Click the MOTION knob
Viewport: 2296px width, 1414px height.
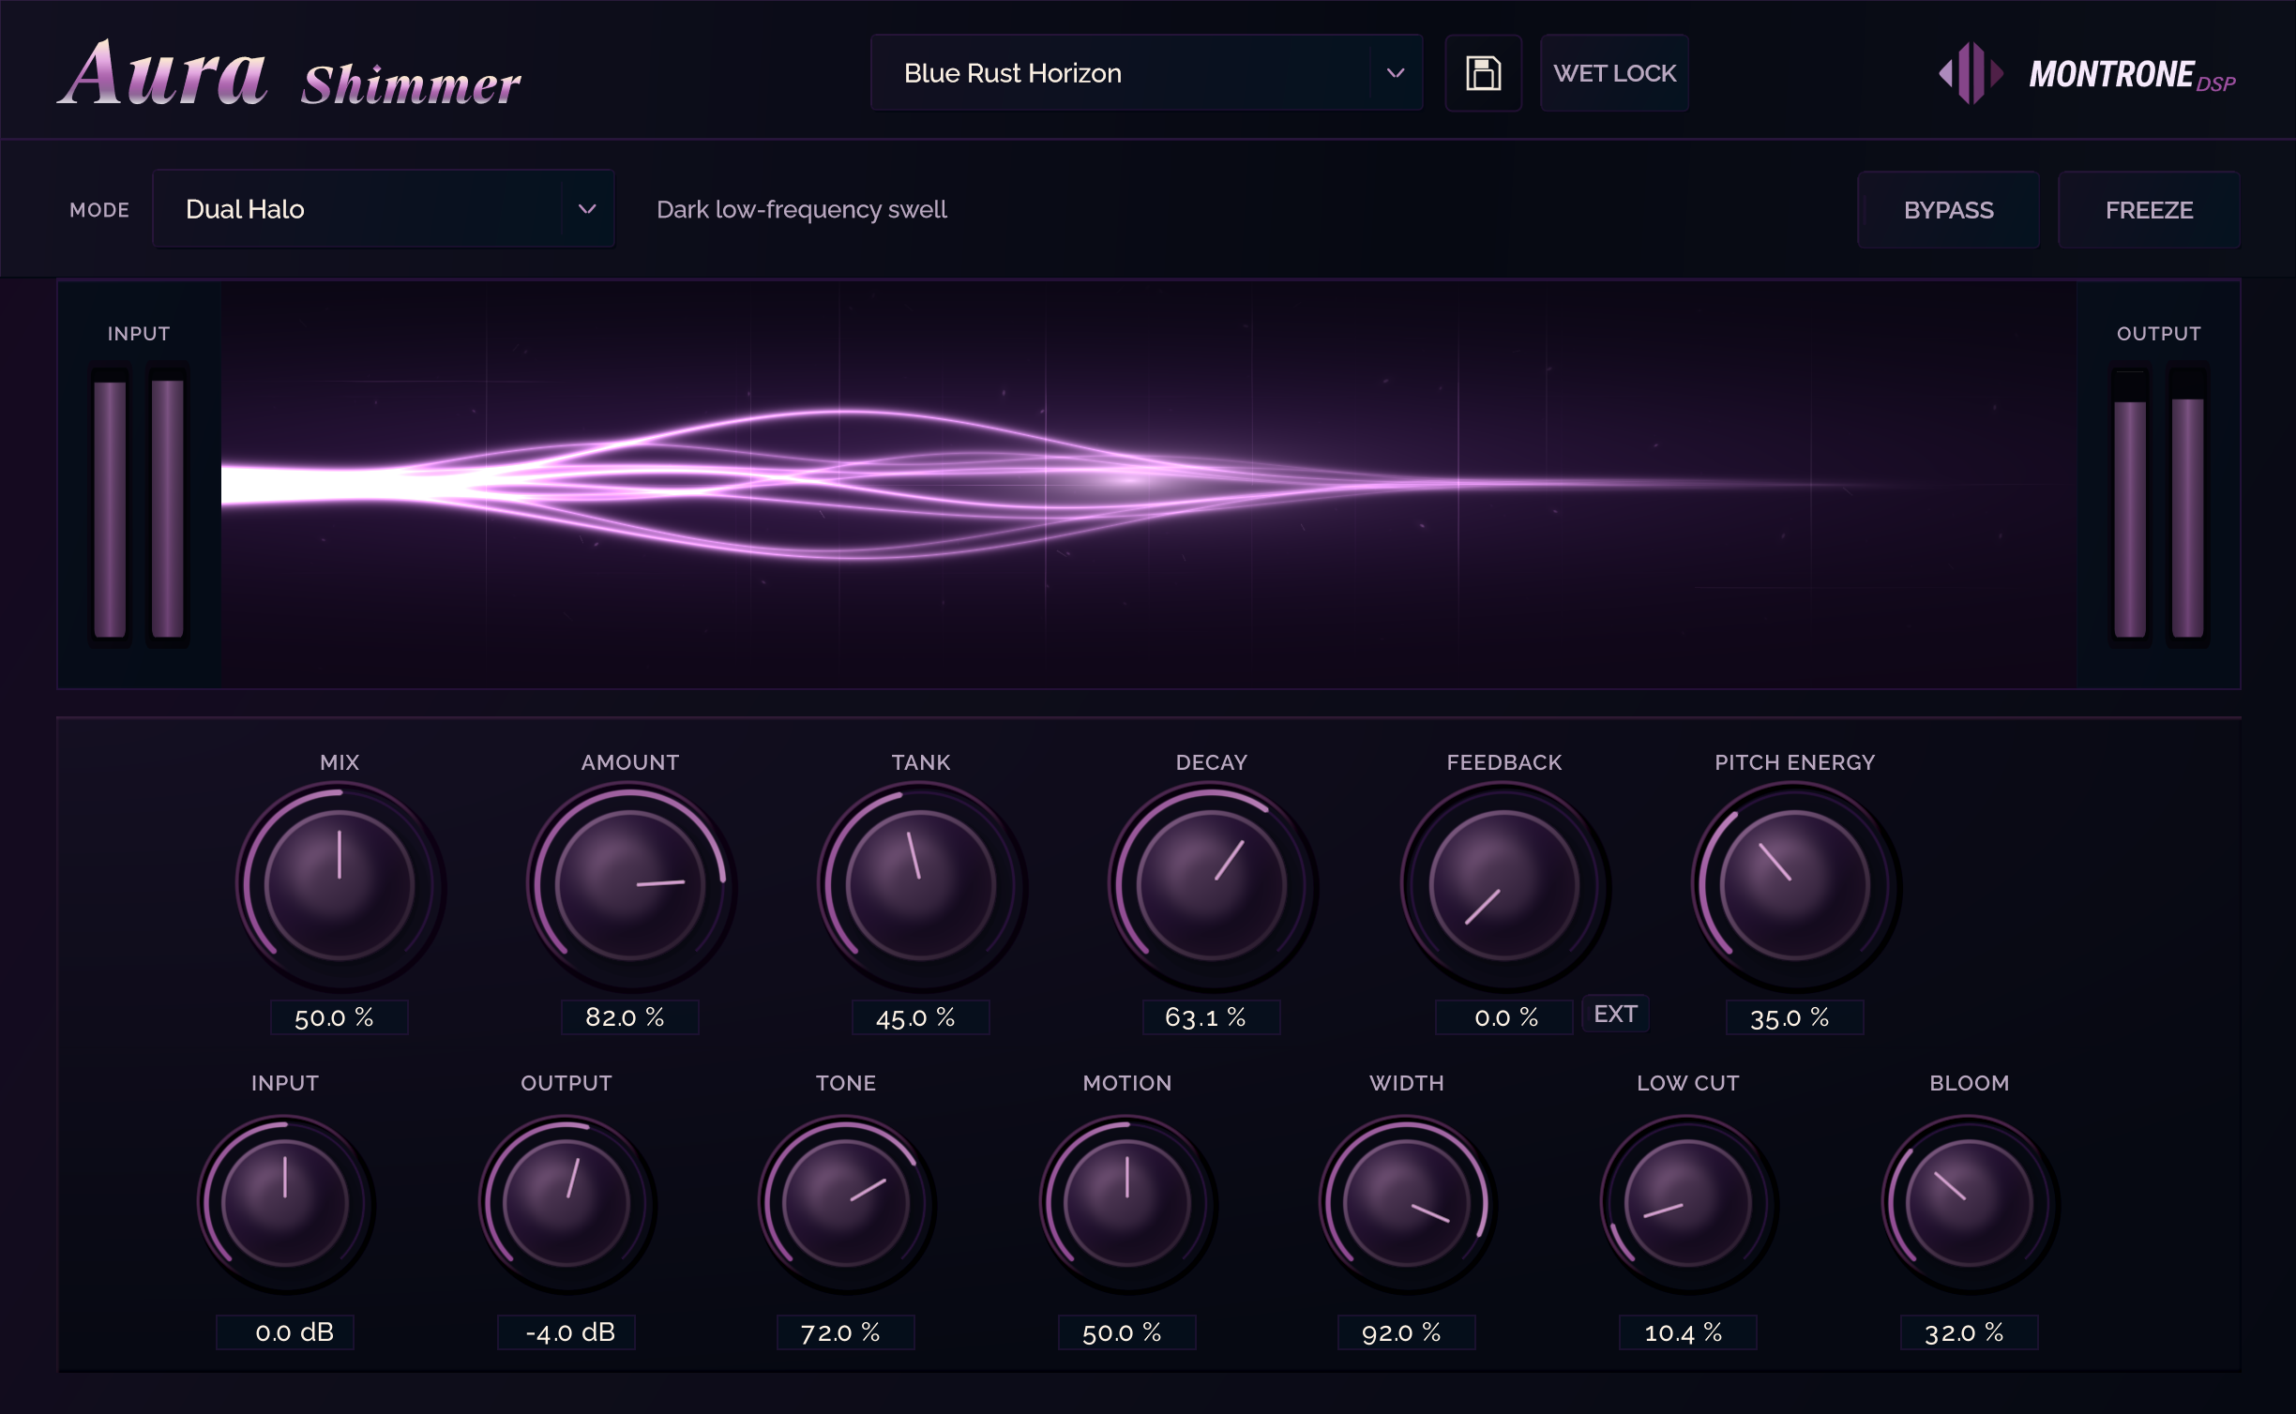click(1127, 1203)
